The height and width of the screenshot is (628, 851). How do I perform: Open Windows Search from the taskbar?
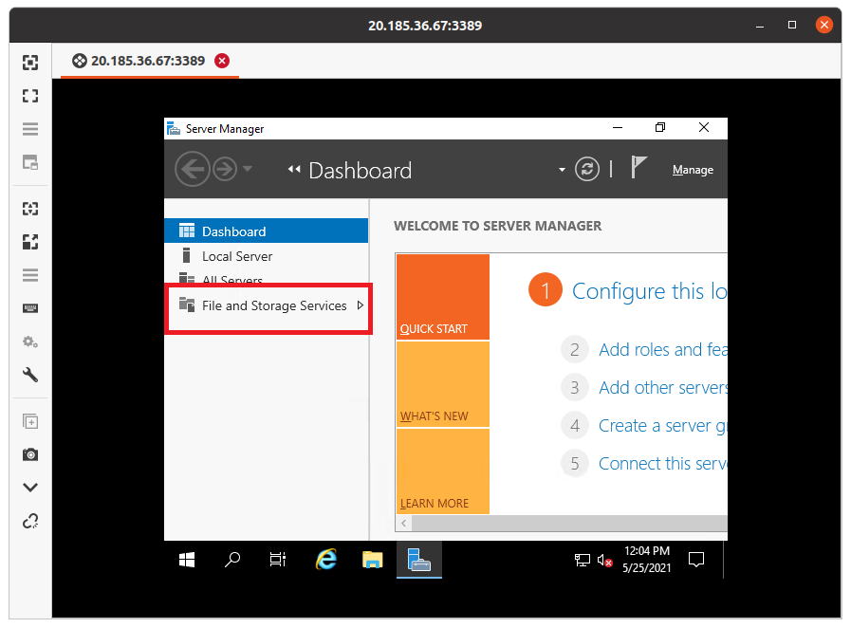point(231,560)
